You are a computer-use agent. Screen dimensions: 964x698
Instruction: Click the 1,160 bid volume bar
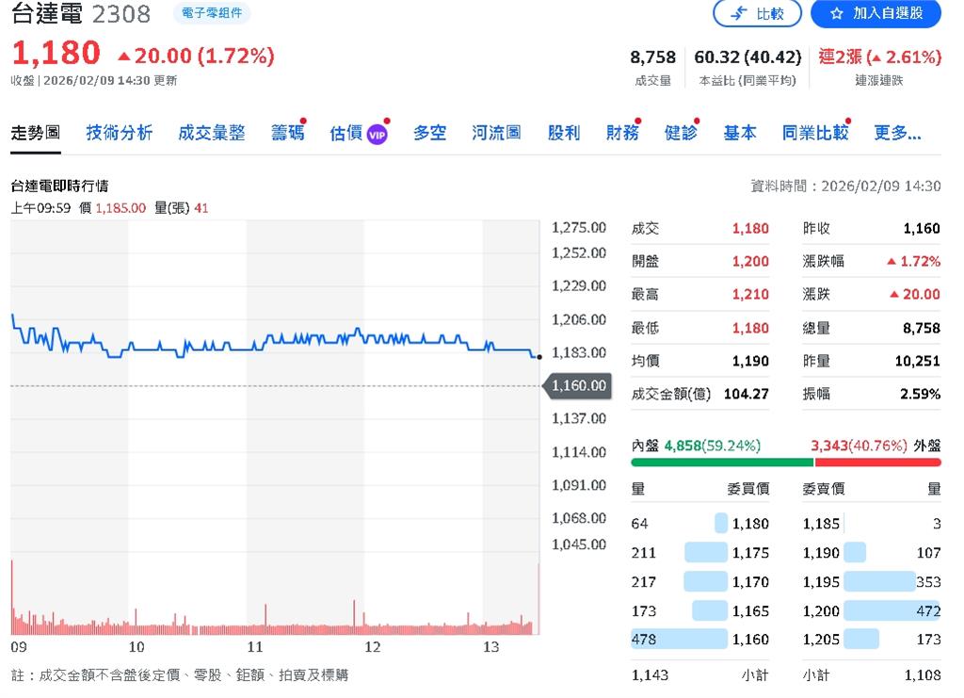(x=679, y=640)
